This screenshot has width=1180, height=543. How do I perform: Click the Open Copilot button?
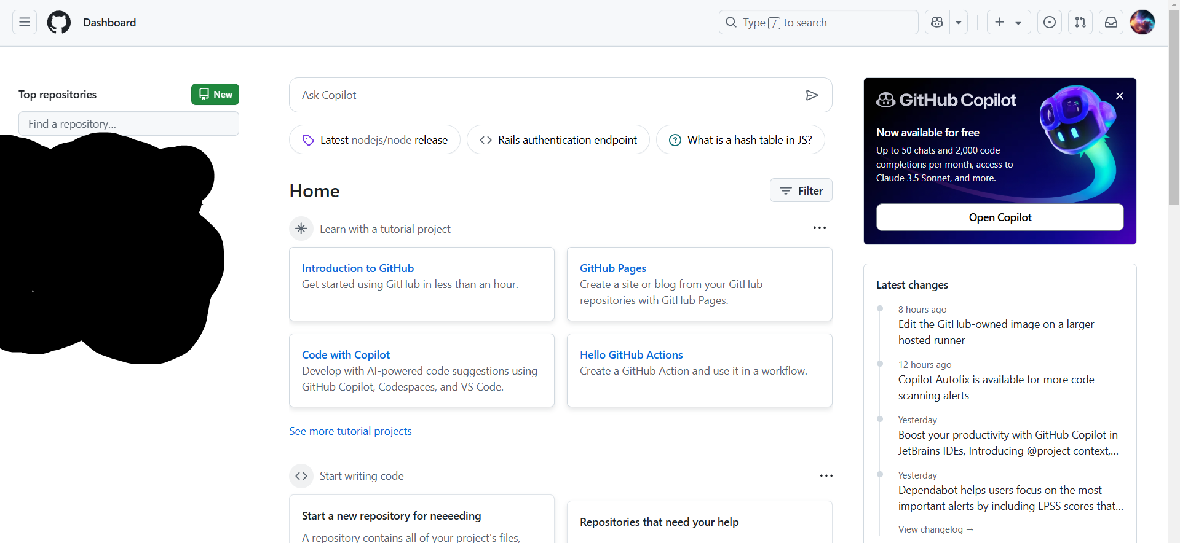(x=1000, y=217)
